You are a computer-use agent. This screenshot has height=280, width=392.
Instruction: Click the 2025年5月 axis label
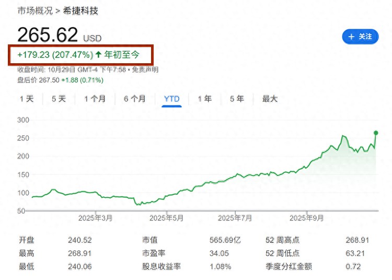pyautogui.click(x=167, y=218)
